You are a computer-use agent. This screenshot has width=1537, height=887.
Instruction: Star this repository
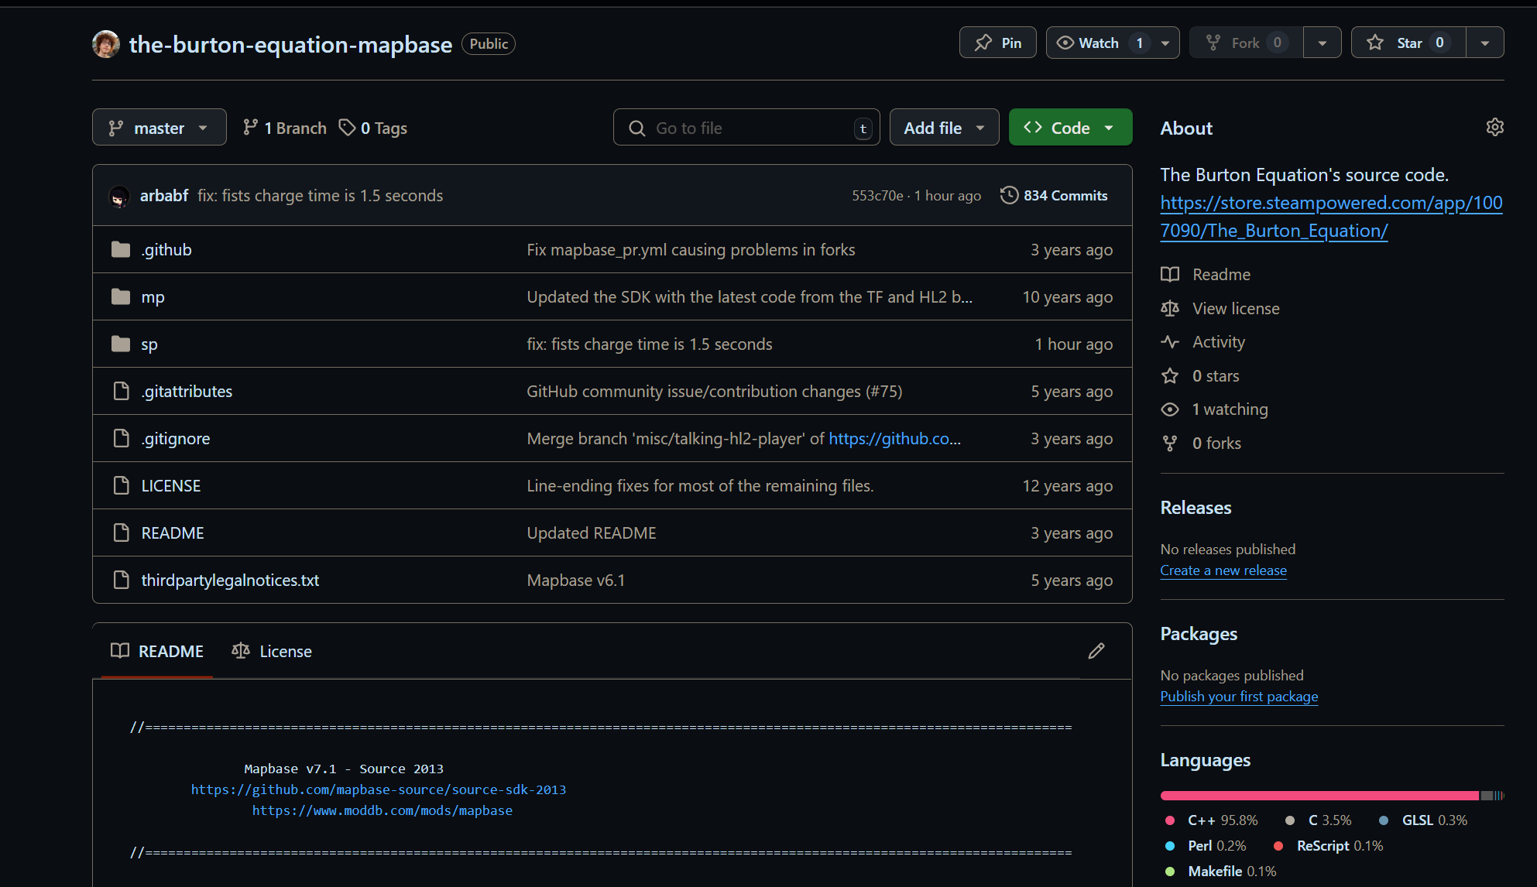[1408, 43]
